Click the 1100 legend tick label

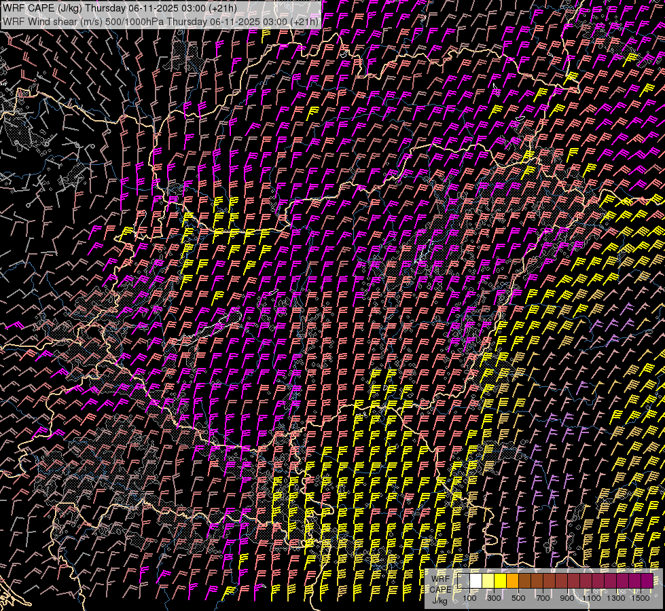coord(592,597)
